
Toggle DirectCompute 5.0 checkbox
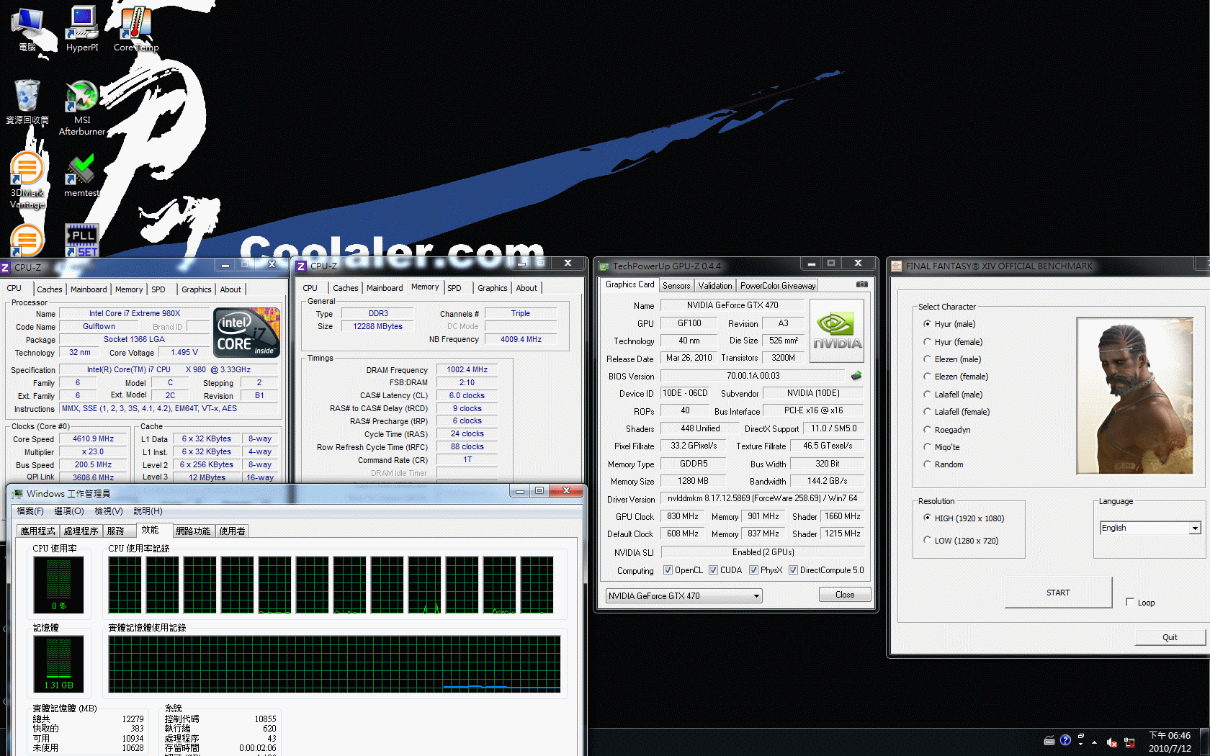[x=793, y=570]
